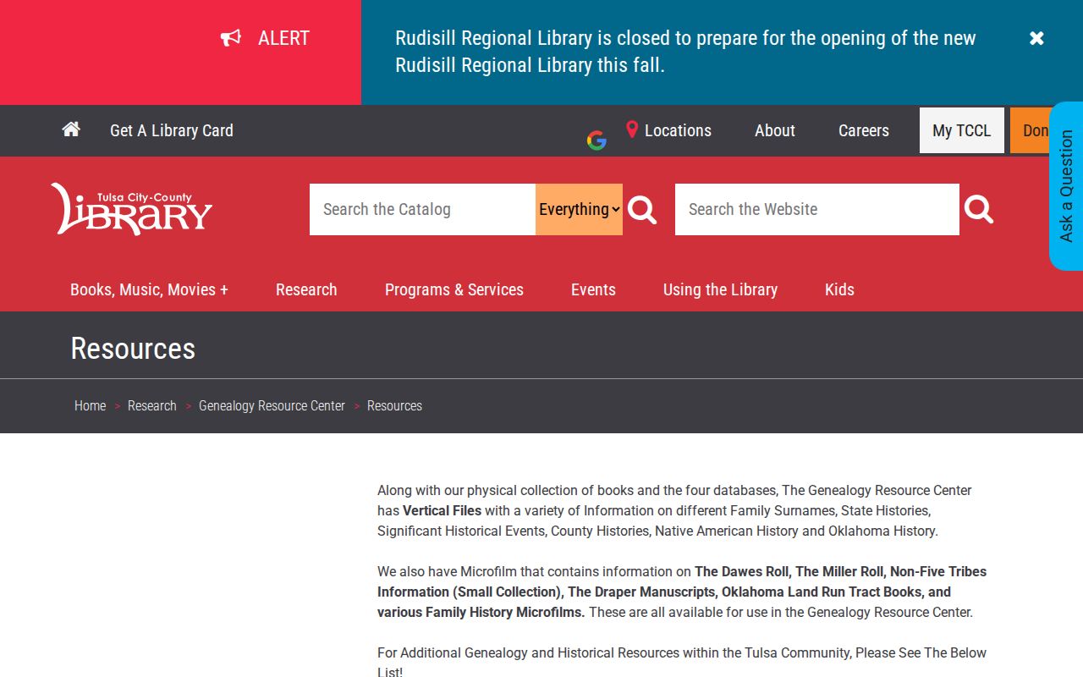The width and height of the screenshot is (1083, 677).
Task: Click the Genealogy Resource Center breadcrumb
Action: [x=272, y=406]
